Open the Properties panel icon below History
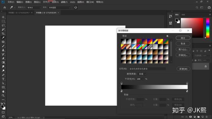Image resolution: width=212 pixels, height=119 pixels. (171, 23)
